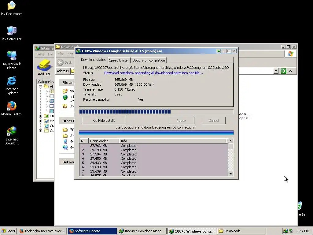This screenshot has width=313, height=235.
Task: Click the Pause button
Action: pos(181,121)
